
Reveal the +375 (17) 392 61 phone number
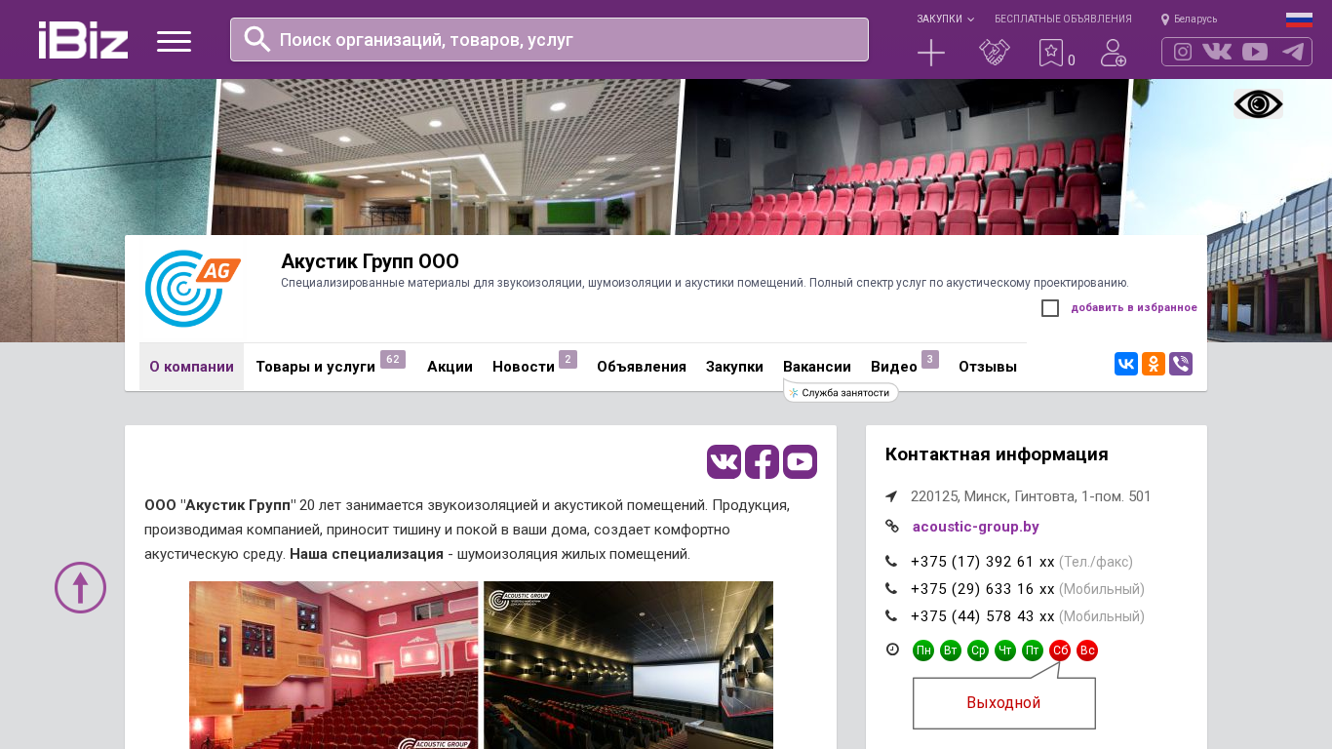(983, 562)
